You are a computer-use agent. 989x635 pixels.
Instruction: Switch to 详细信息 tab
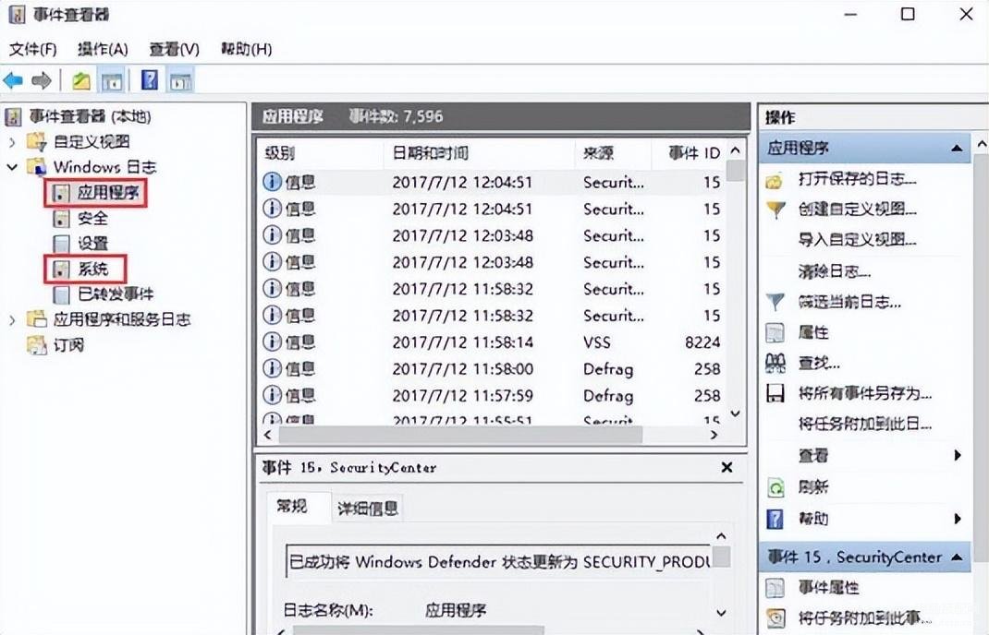click(368, 509)
